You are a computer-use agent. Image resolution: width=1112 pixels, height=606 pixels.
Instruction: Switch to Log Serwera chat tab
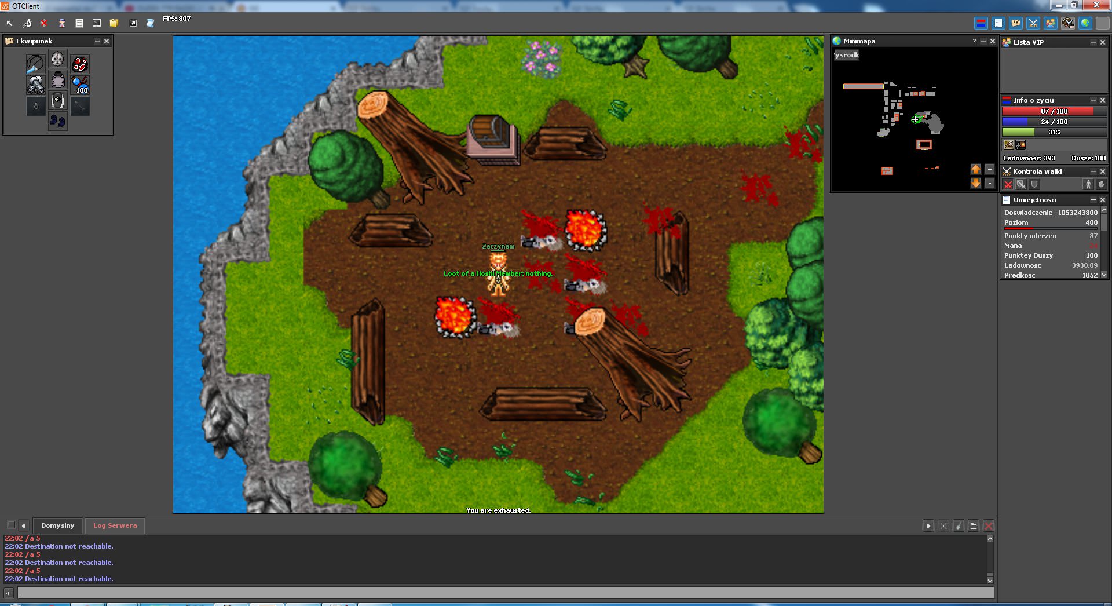tap(115, 525)
